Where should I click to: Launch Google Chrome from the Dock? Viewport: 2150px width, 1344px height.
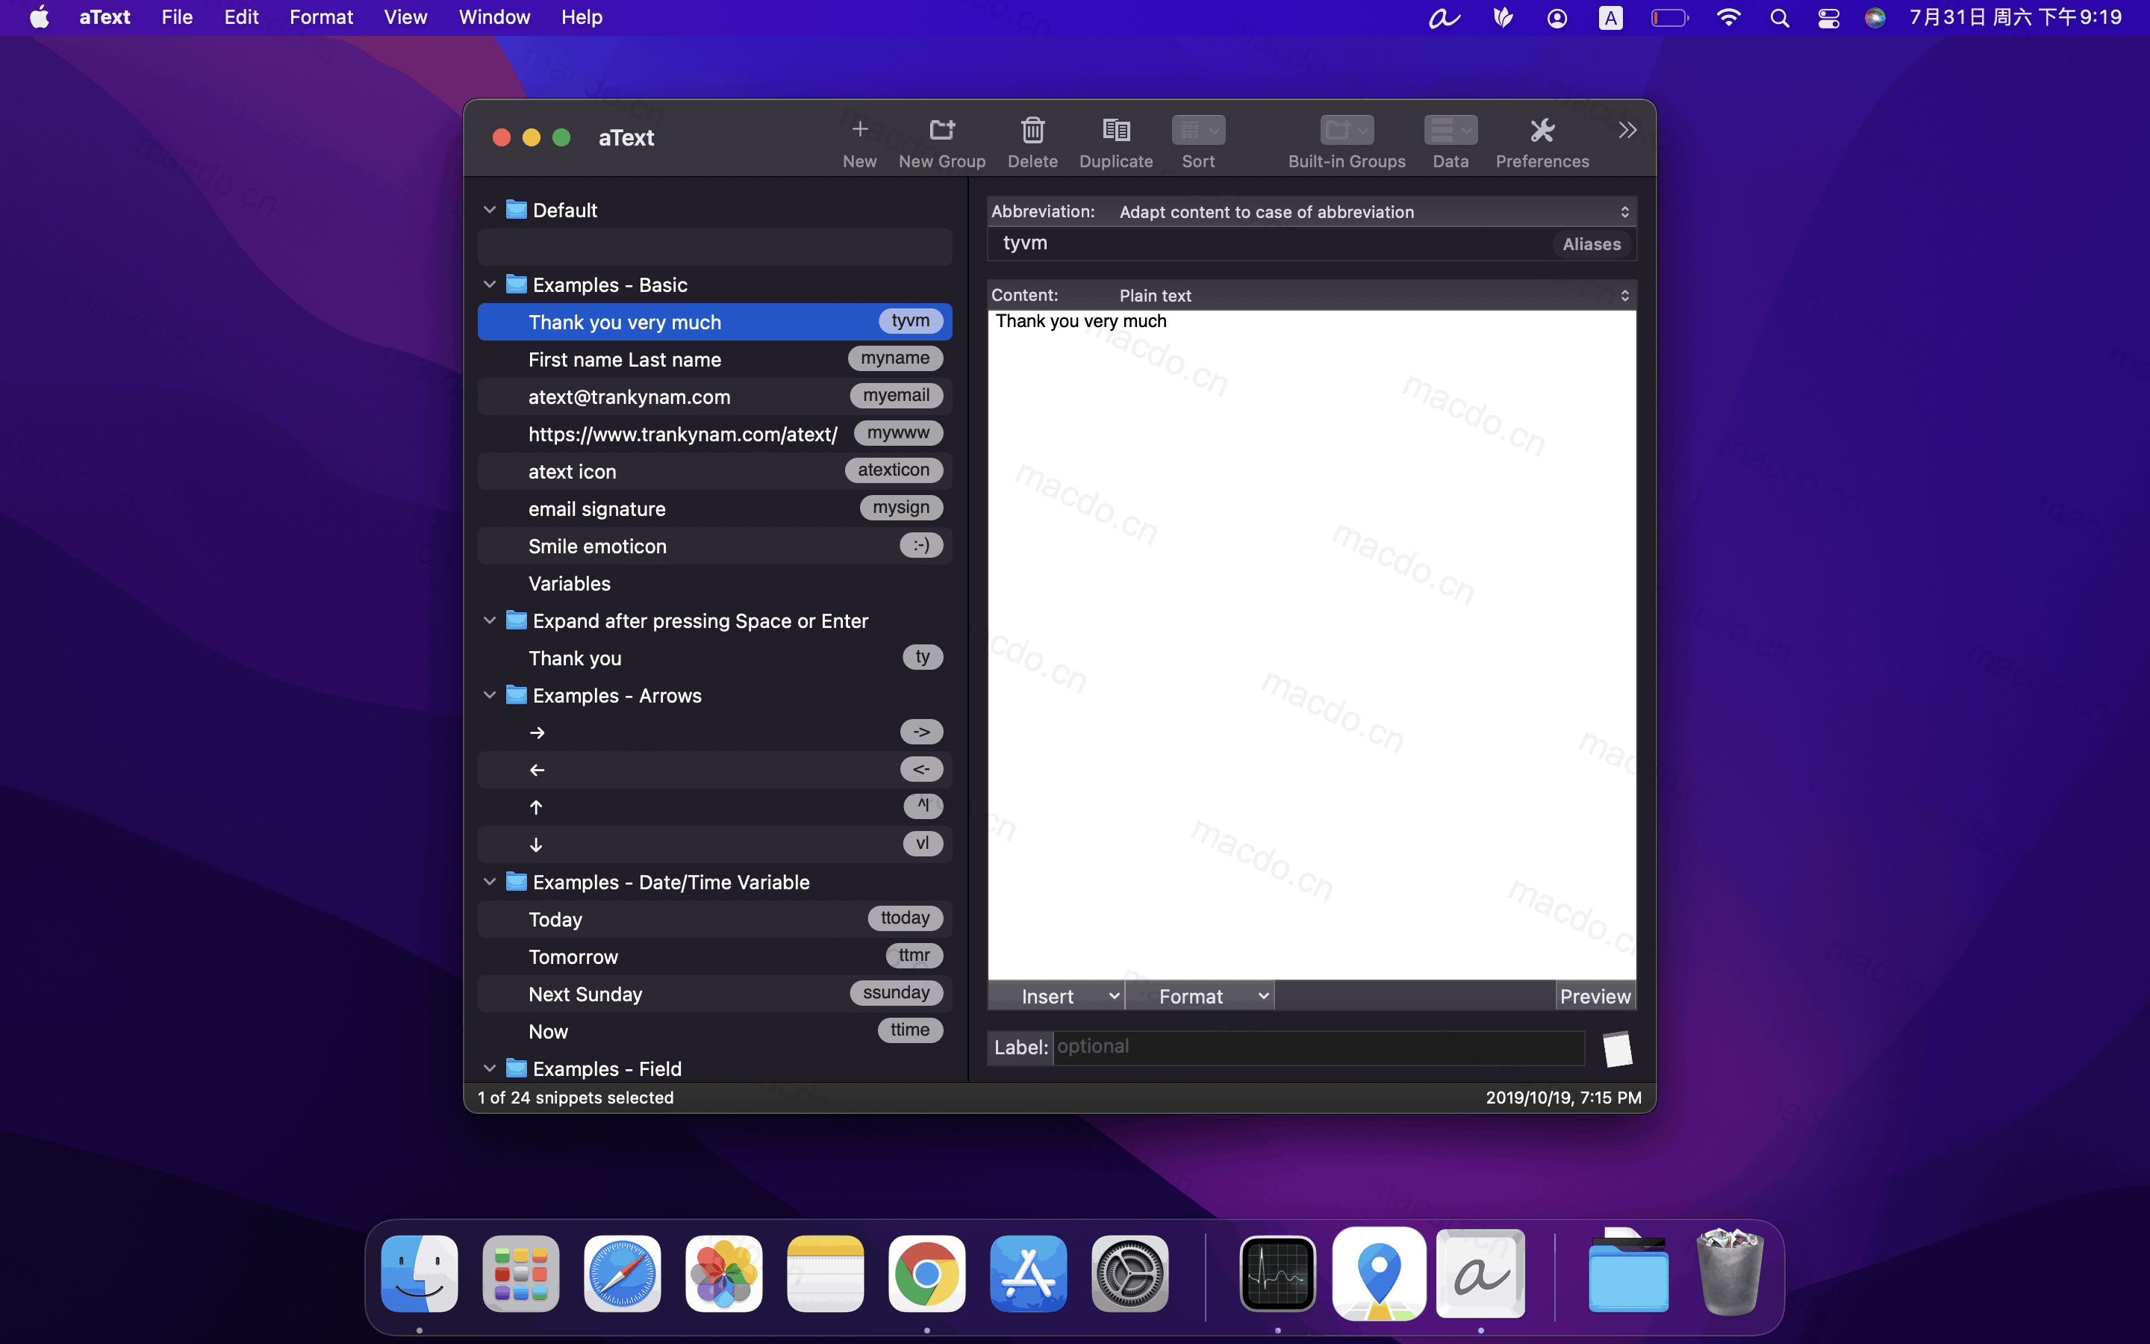click(x=926, y=1274)
